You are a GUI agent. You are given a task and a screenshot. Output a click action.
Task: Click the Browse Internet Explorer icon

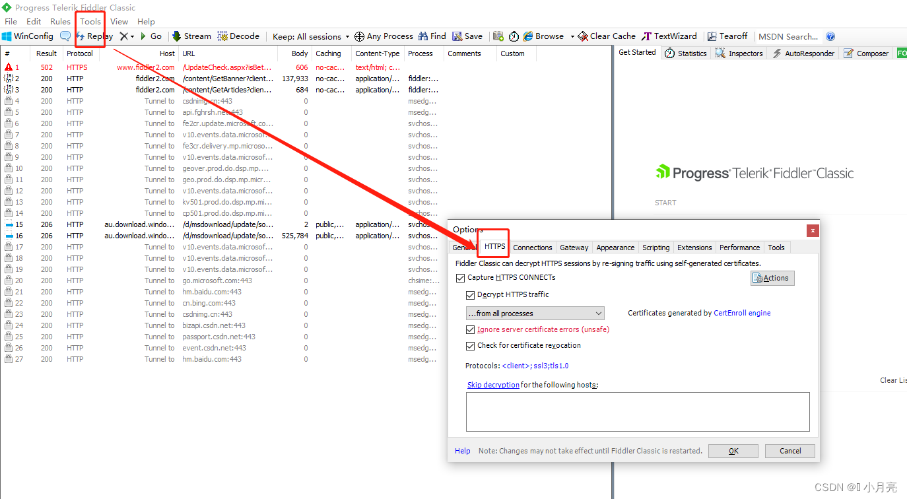point(528,36)
